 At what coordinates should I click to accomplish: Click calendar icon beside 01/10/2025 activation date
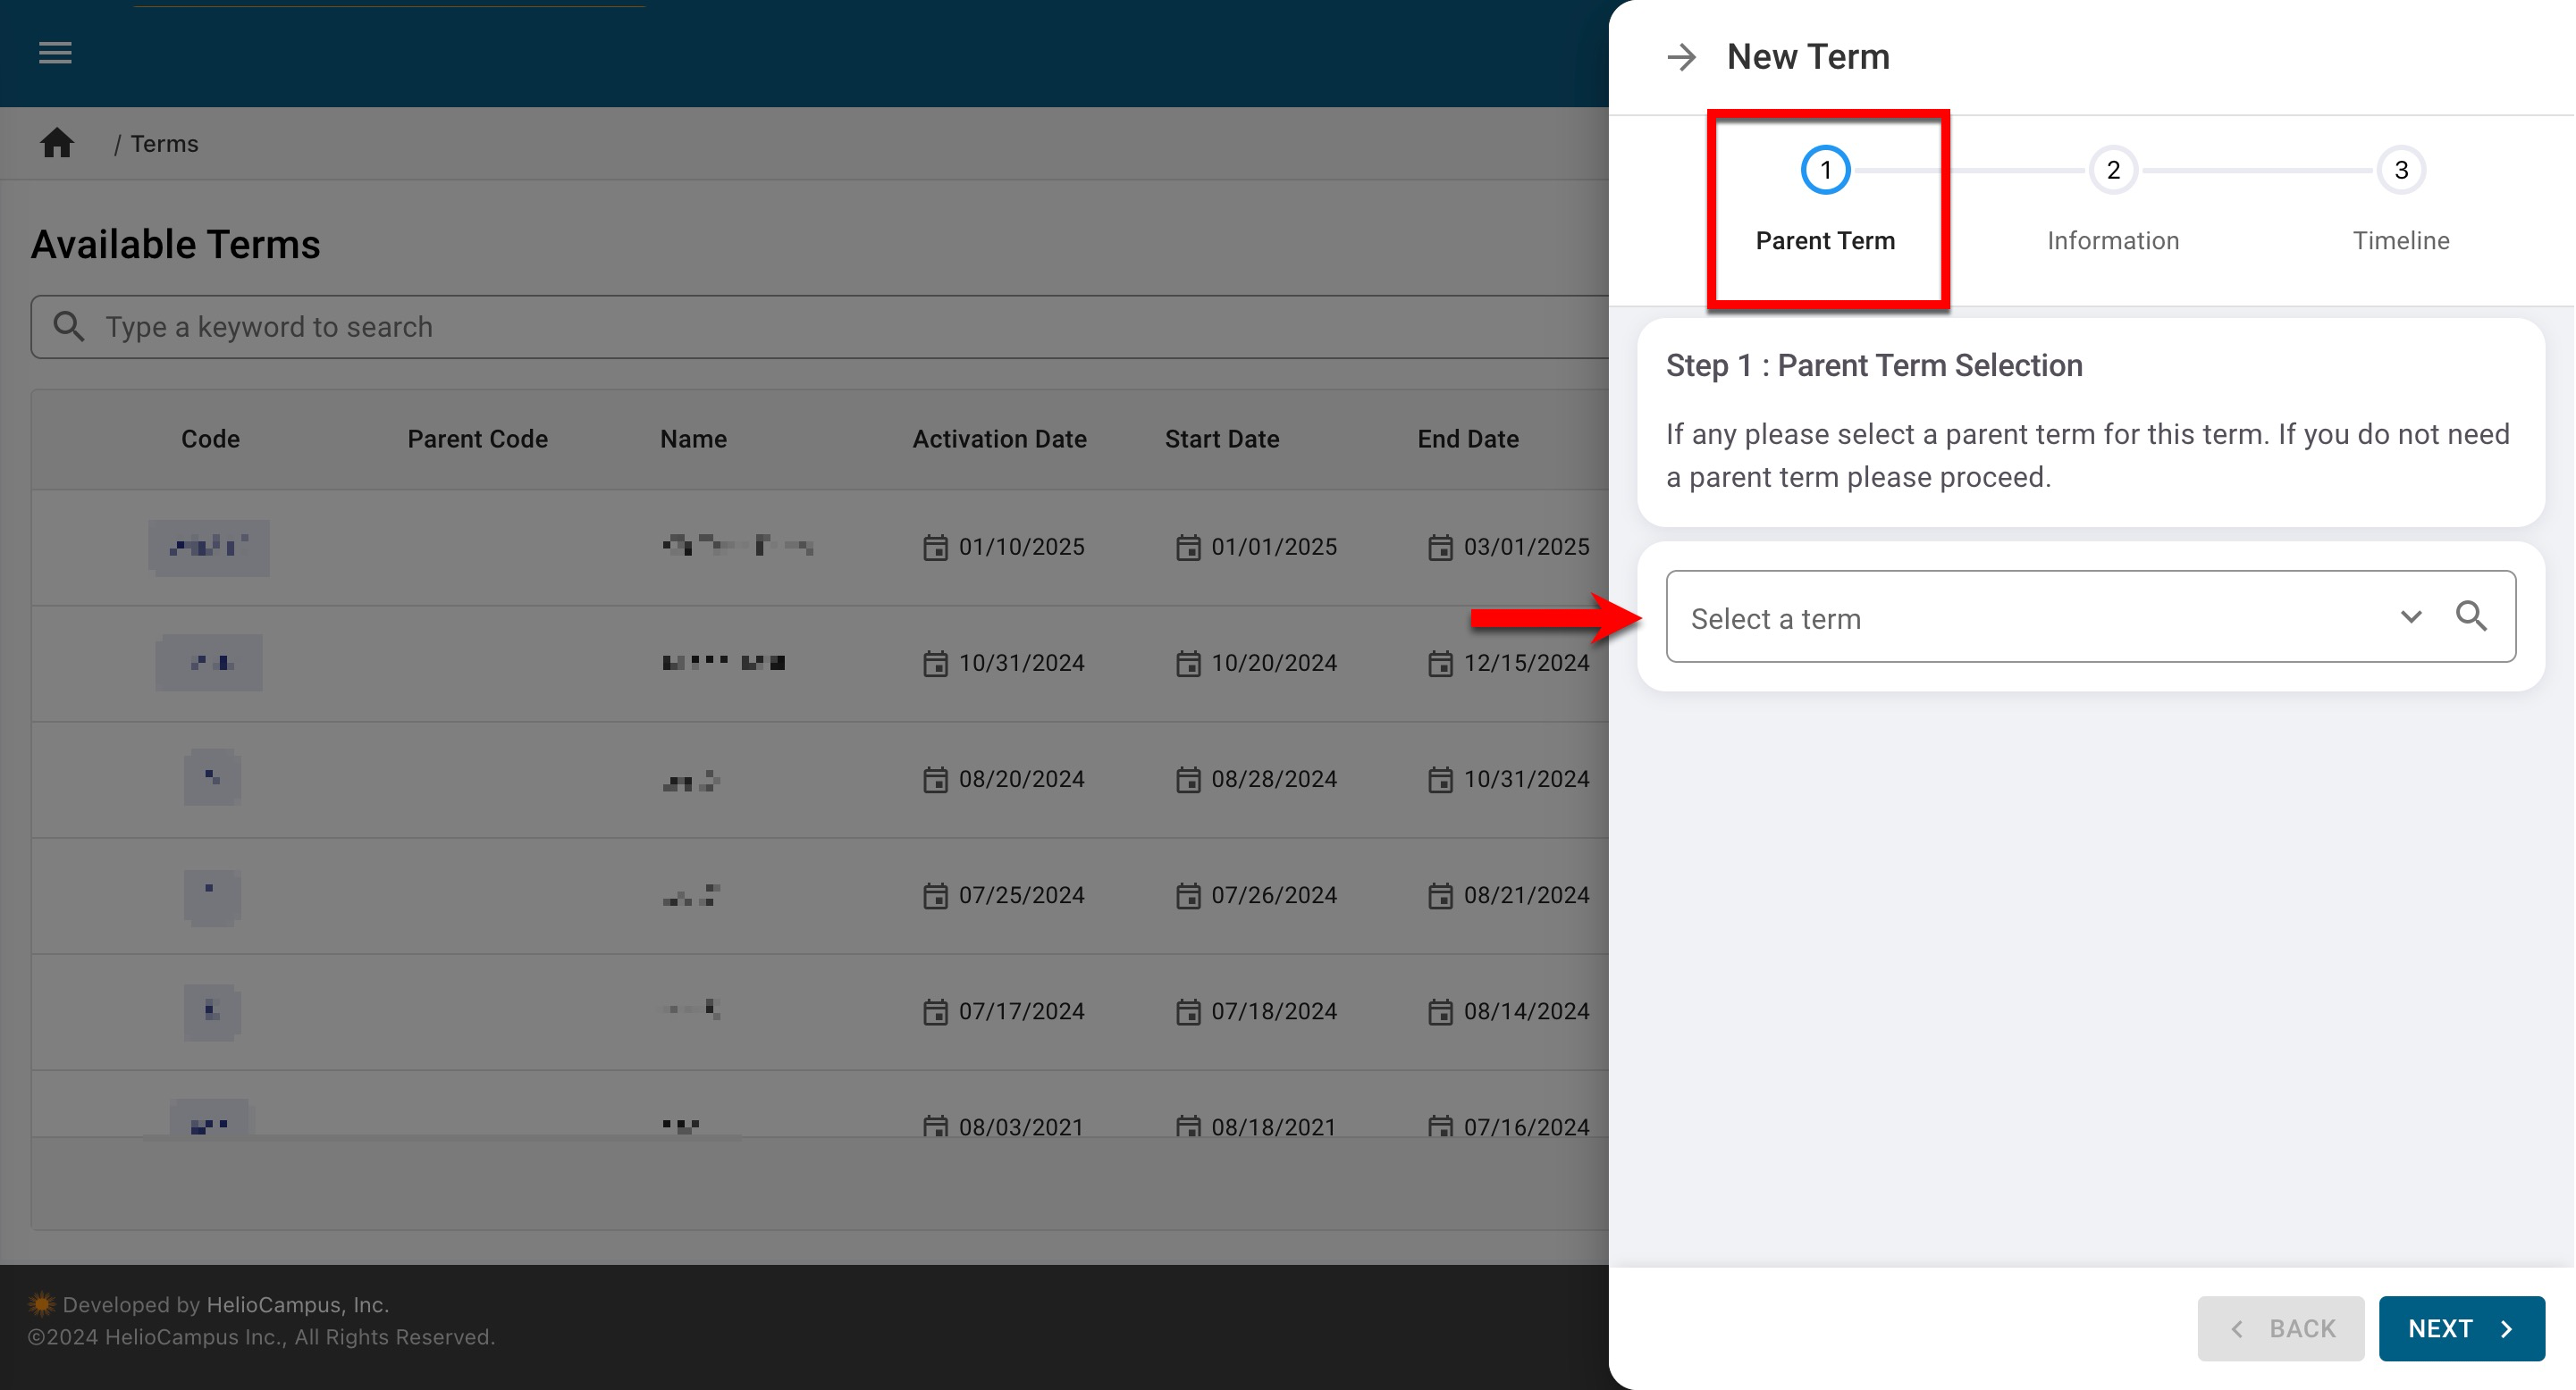pyautogui.click(x=935, y=548)
